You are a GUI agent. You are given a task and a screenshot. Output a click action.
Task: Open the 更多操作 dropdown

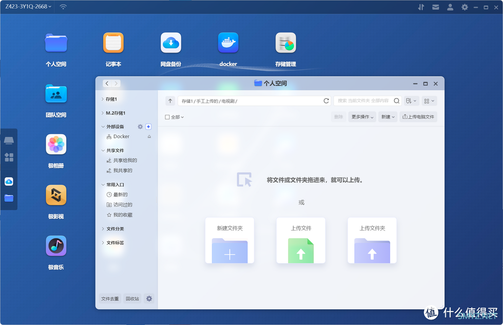(362, 117)
